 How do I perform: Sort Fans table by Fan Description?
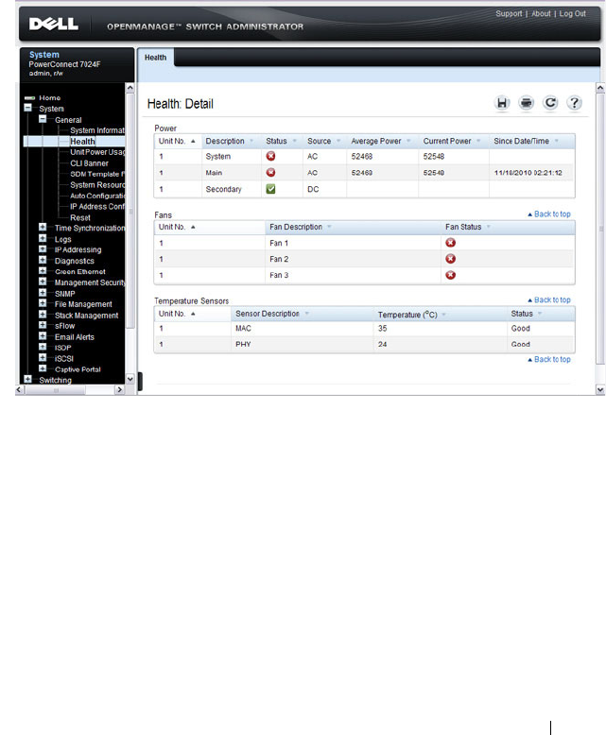pyautogui.click(x=353, y=227)
